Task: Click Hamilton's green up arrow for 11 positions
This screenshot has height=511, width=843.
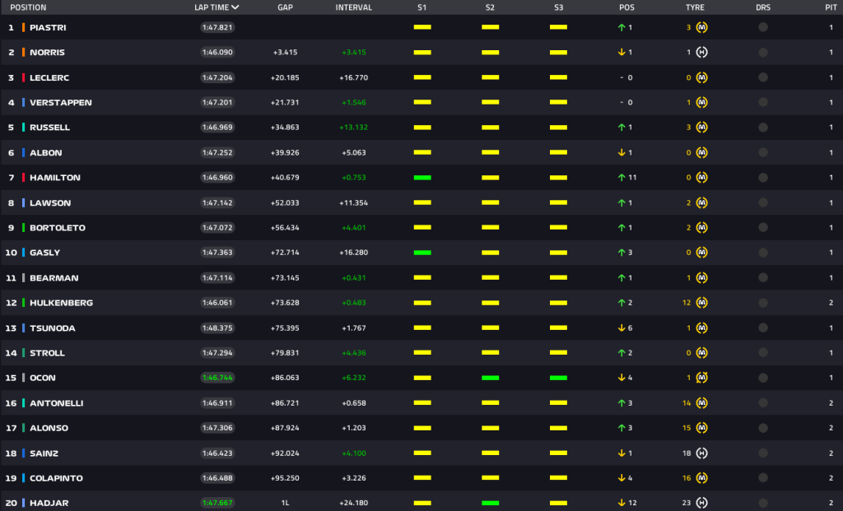Action: [x=622, y=177]
